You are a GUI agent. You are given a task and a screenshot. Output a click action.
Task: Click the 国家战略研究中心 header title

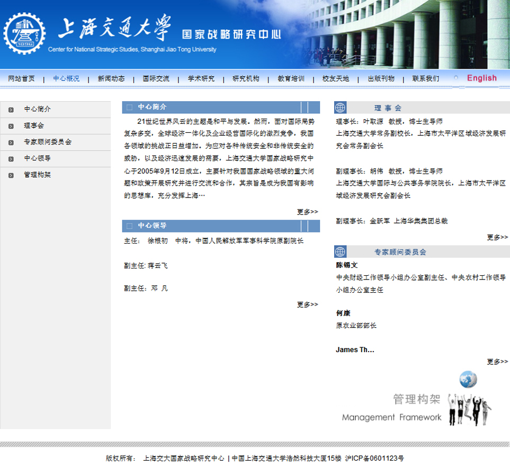click(231, 34)
